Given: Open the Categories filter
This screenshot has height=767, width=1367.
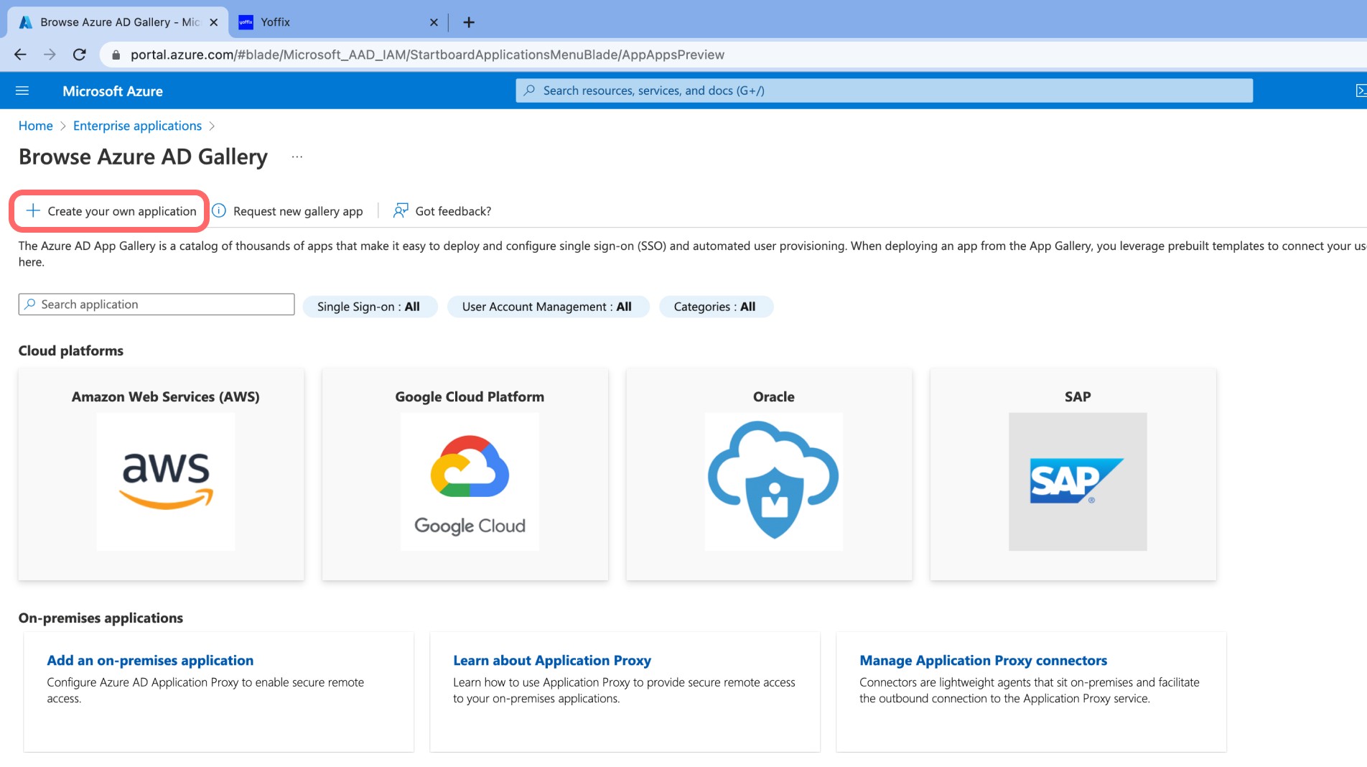Looking at the screenshot, I should (x=715, y=307).
